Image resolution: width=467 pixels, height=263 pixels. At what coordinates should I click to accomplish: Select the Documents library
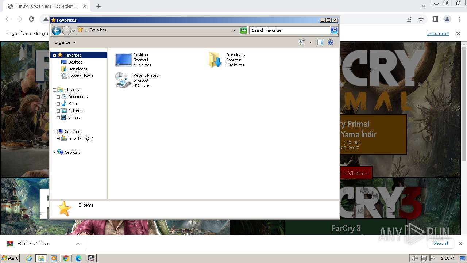click(78, 97)
